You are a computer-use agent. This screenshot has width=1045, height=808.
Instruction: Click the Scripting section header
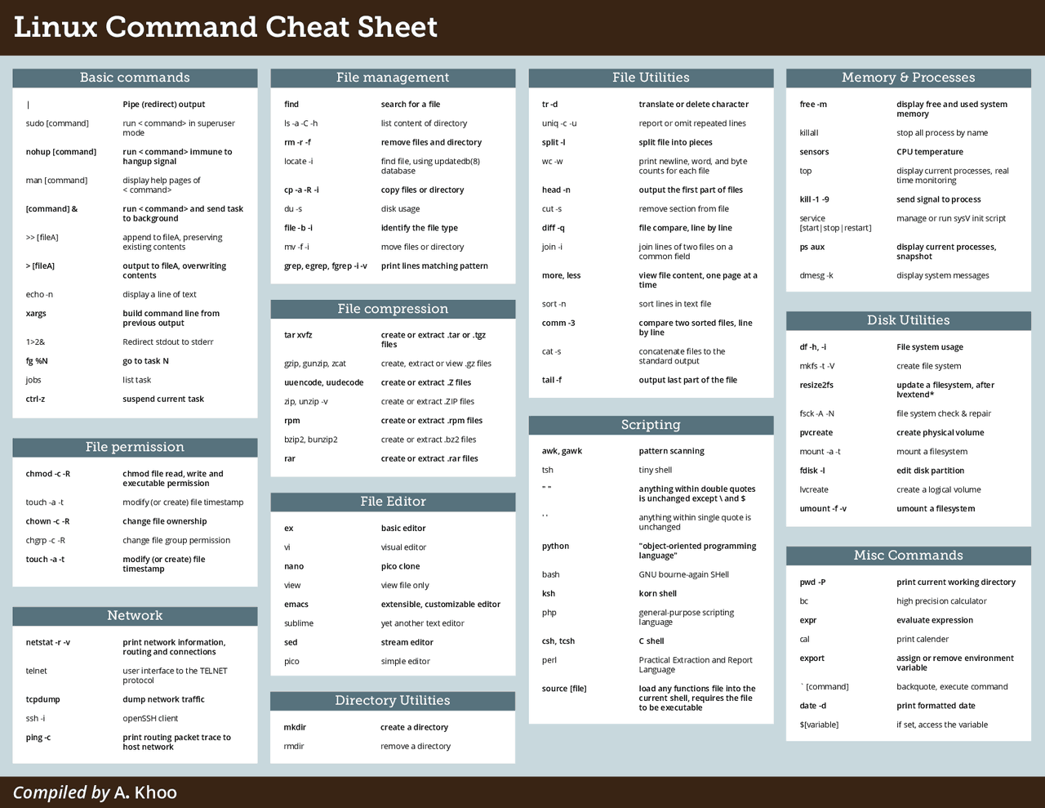point(651,425)
